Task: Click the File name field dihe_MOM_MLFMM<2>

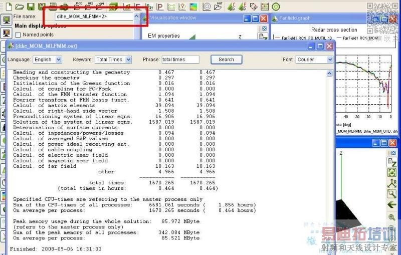Action: 94,17
